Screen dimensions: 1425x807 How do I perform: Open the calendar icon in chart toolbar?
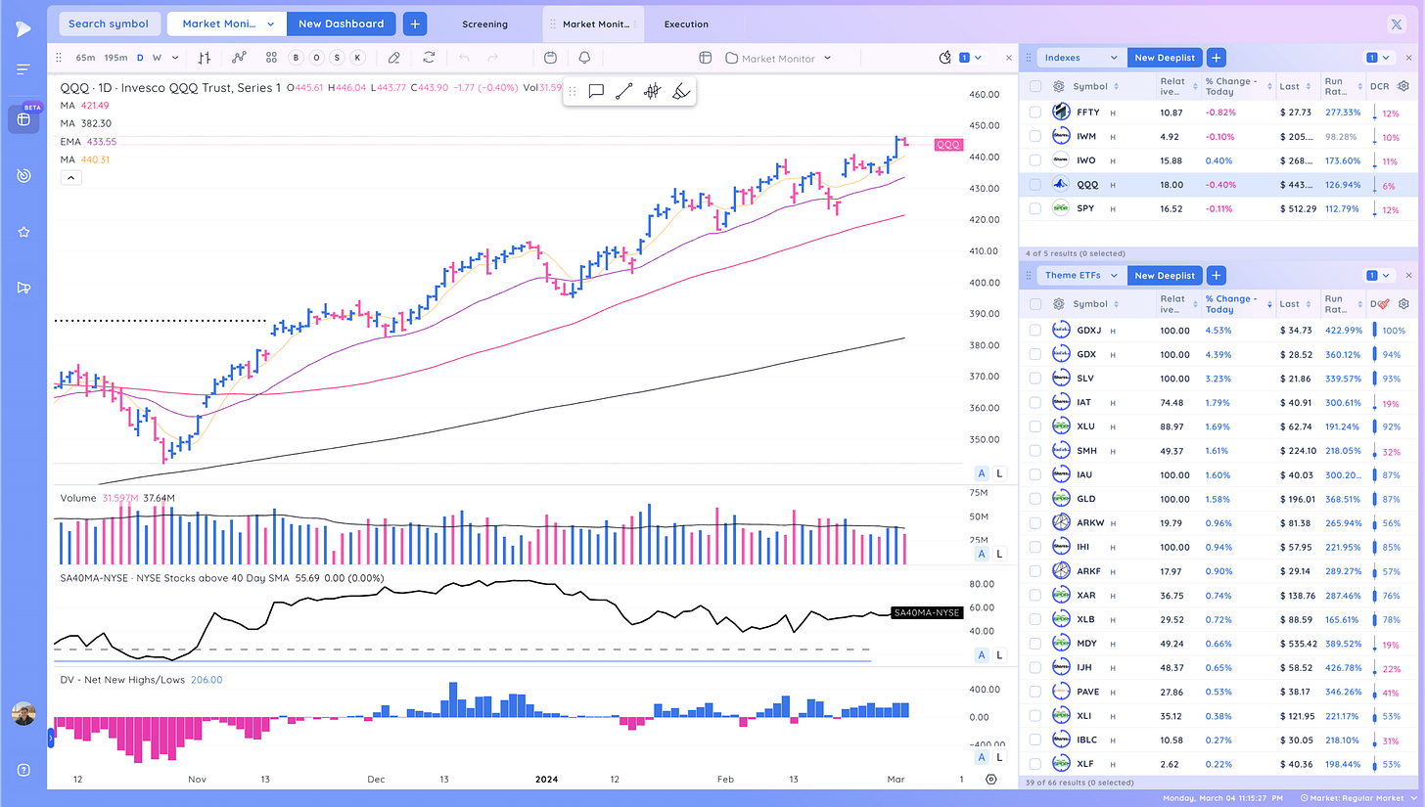tap(550, 58)
